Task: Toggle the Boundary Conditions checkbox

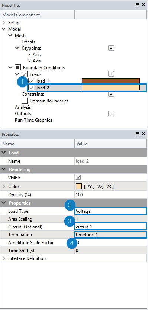Action: (x=18, y=68)
